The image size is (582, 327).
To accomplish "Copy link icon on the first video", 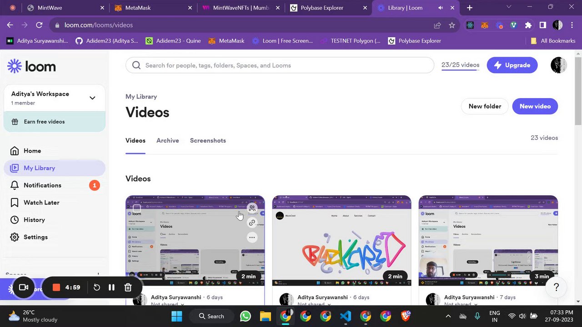I will point(252,223).
